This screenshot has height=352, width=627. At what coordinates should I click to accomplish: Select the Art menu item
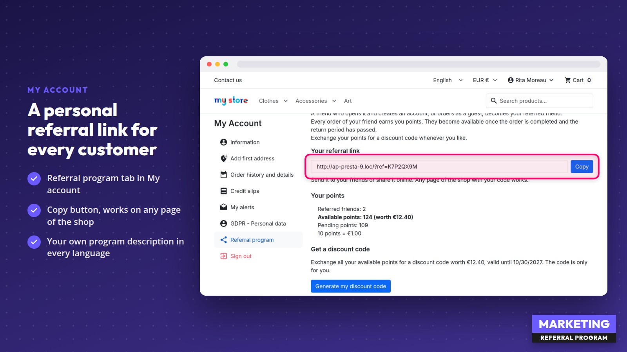tap(348, 101)
